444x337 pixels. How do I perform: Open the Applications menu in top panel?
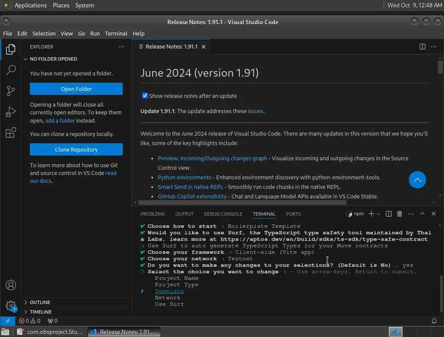31,5
